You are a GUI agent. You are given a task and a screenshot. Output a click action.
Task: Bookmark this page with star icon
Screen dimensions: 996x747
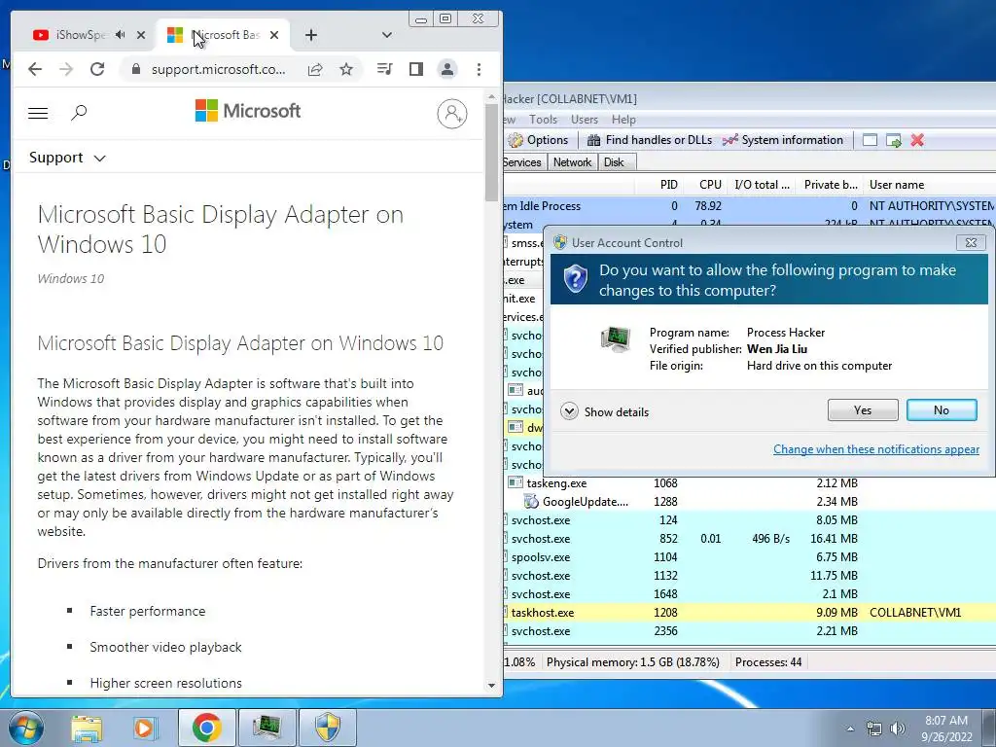[346, 69]
